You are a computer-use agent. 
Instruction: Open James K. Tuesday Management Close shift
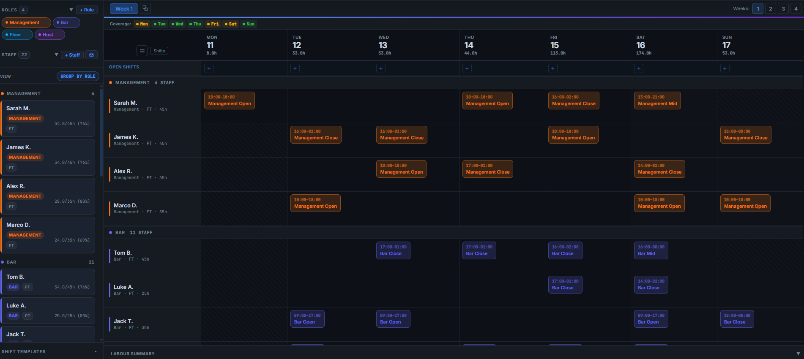point(316,135)
